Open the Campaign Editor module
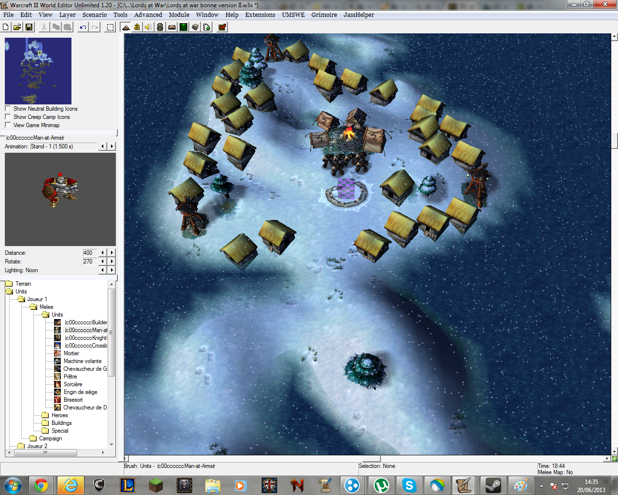The width and height of the screenshot is (618, 495). (172, 27)
